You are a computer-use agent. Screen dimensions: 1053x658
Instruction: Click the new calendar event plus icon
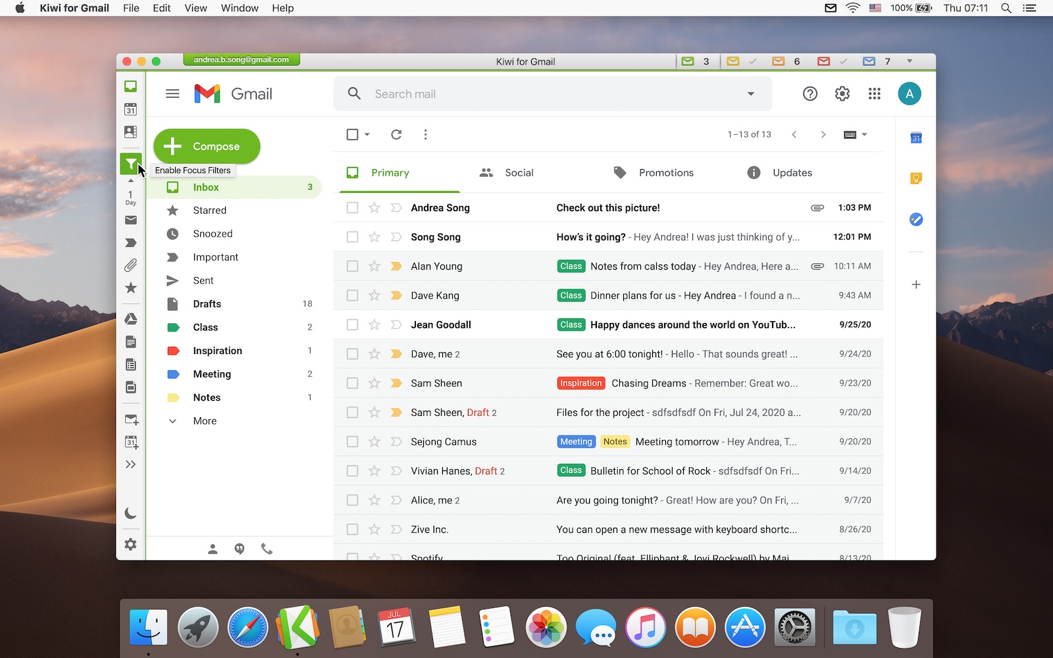(132, 442)
